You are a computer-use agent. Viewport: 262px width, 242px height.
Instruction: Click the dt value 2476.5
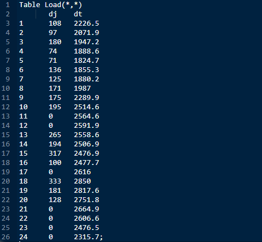[x=86, y=228]
